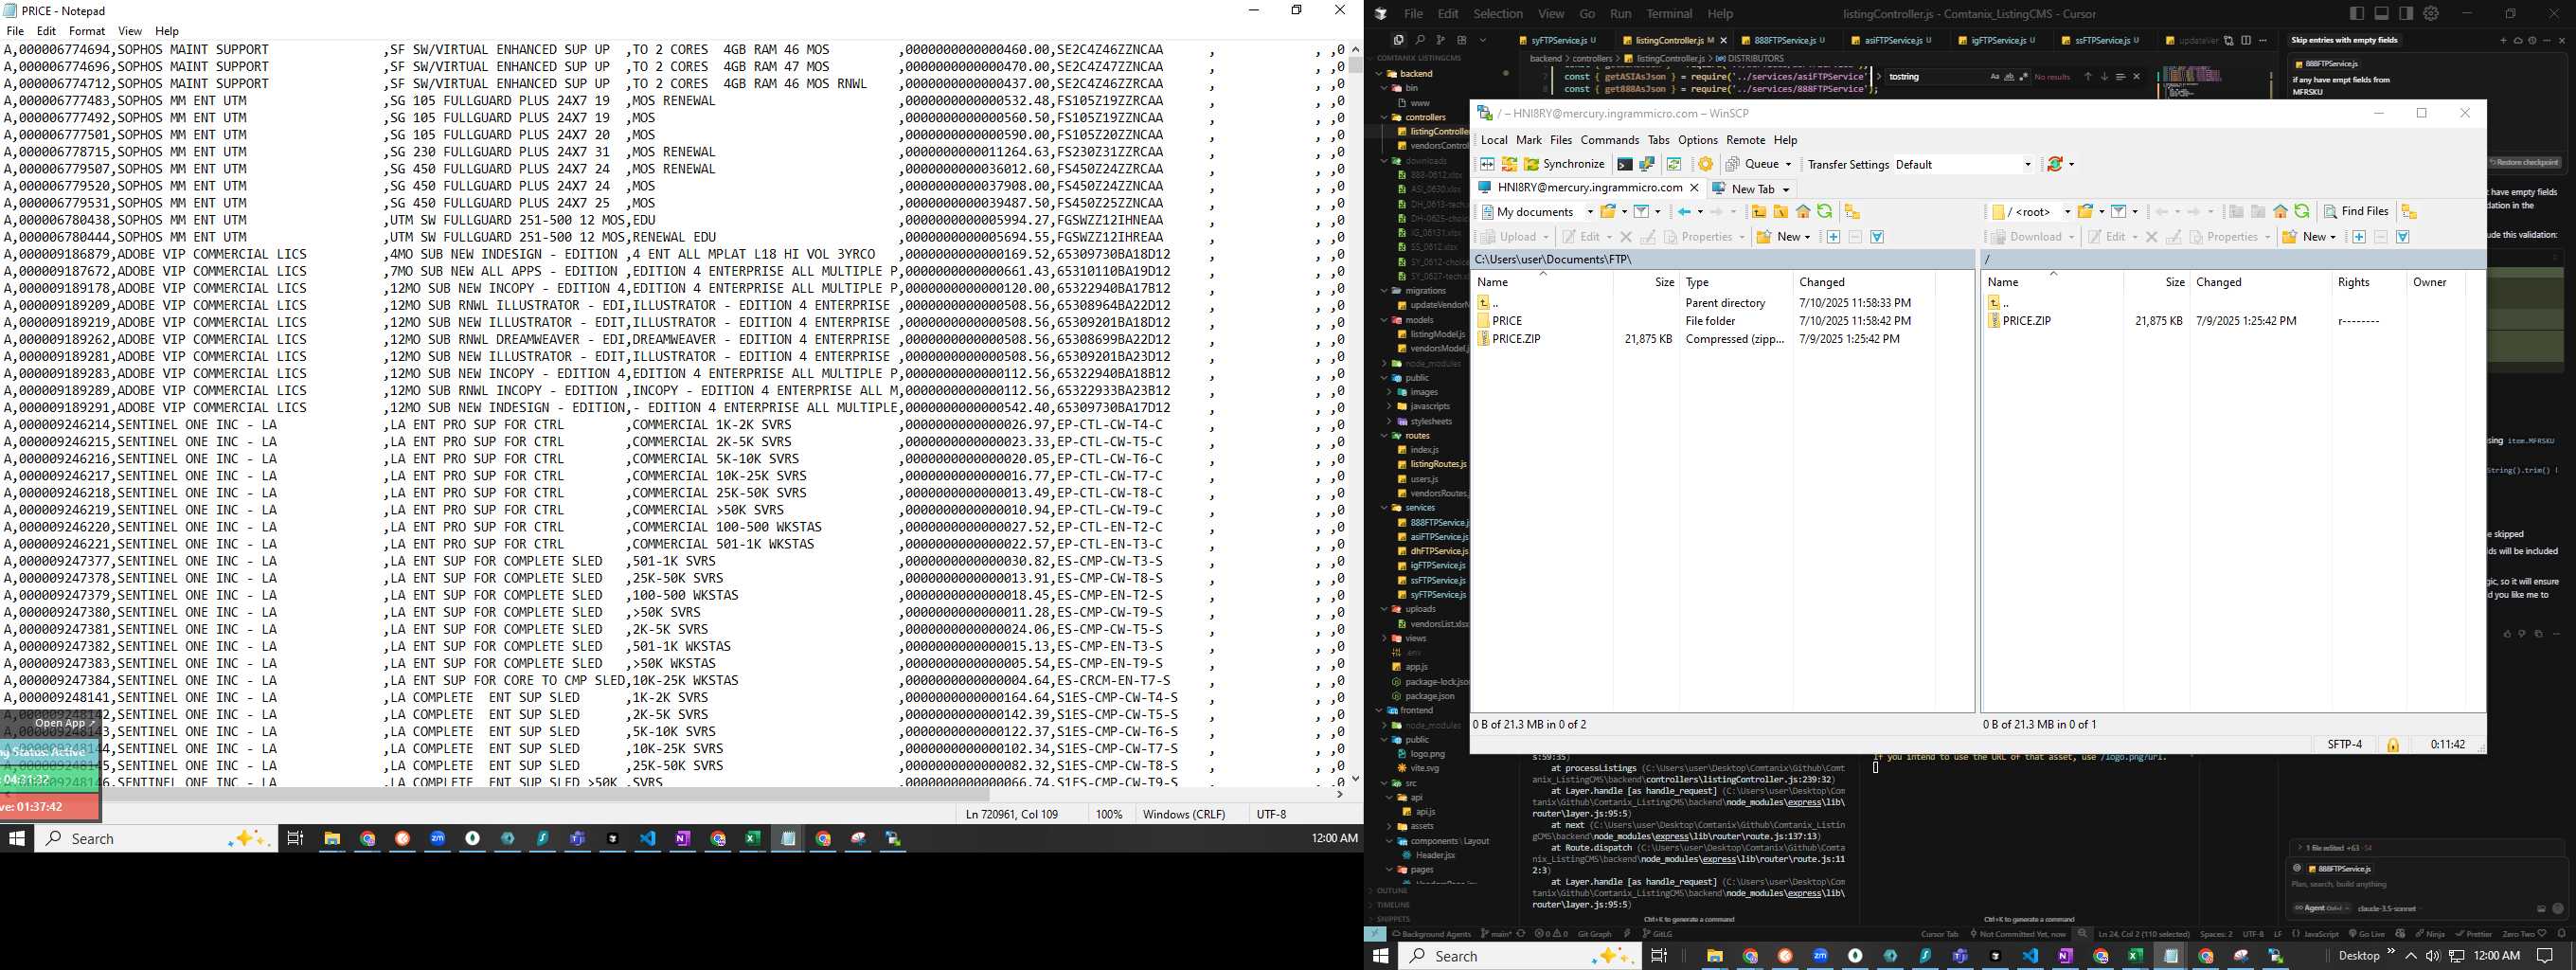Image resolution: width=2576 pixels, height=970 pixels.
Task: Click the Synchronize button in WinSCP
Action: [1564, 164]
